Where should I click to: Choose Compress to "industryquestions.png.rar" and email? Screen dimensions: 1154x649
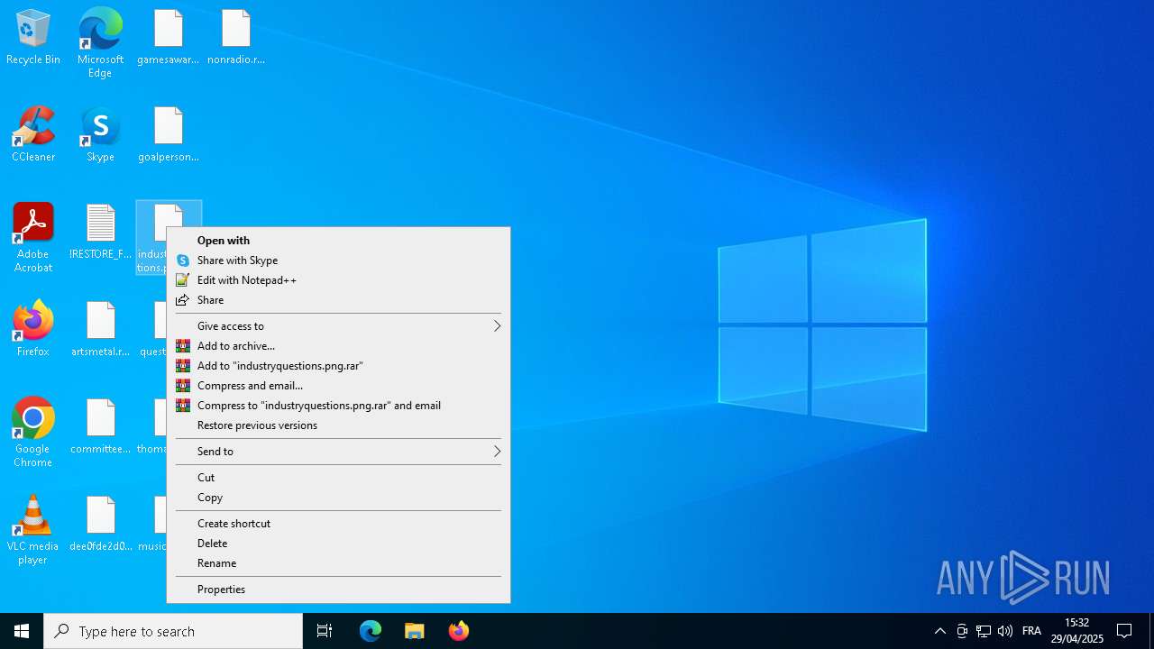click(x=338, y=406)
